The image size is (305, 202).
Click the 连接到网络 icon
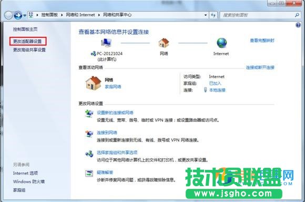click(89, 134)
